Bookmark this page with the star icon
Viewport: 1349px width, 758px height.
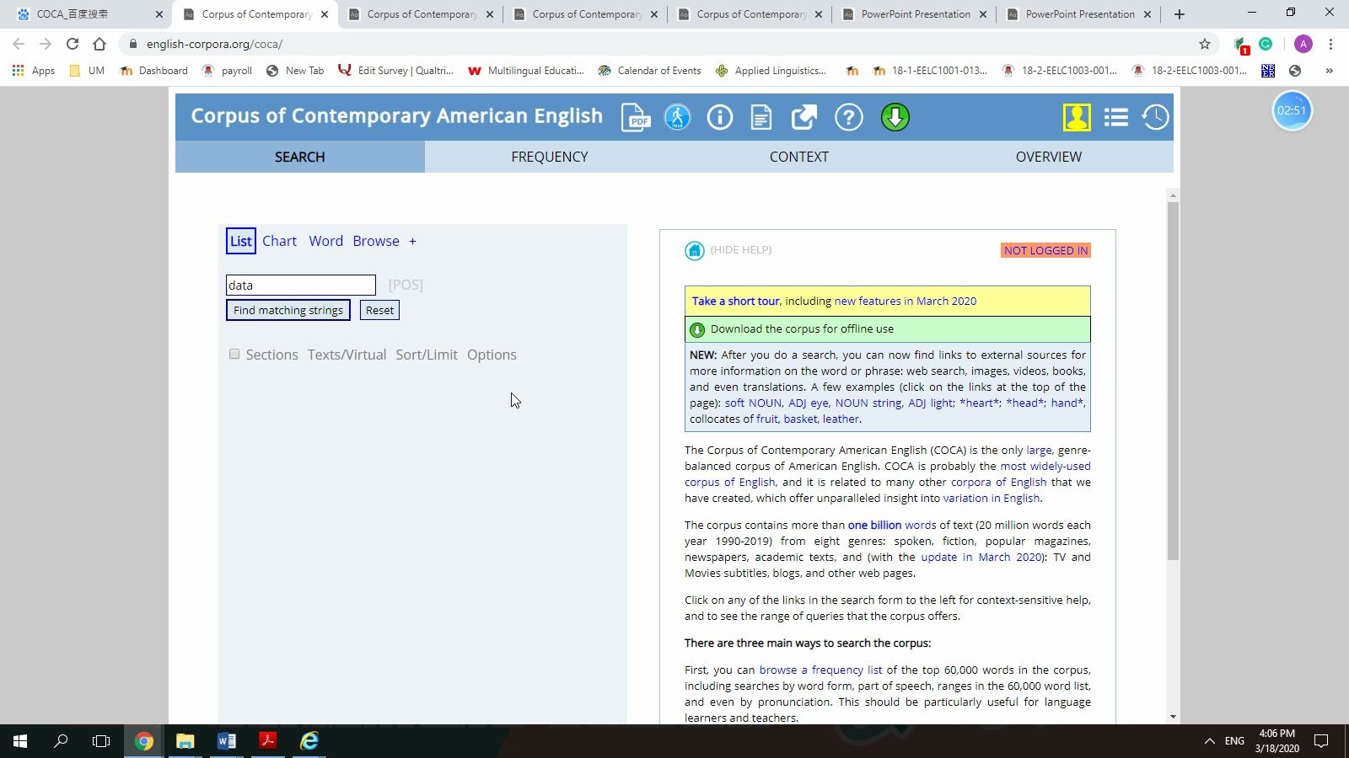click(x=1205, y=44)
